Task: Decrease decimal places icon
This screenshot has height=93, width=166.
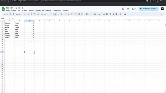Action: tap(31, 14)
